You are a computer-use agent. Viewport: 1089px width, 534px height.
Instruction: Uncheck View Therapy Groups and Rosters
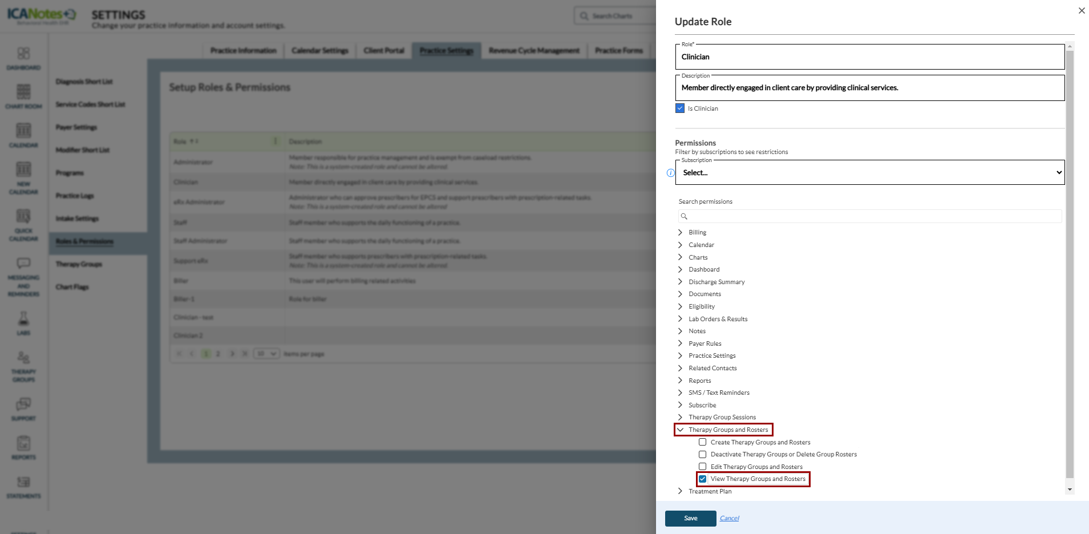[x=703, y=479]
